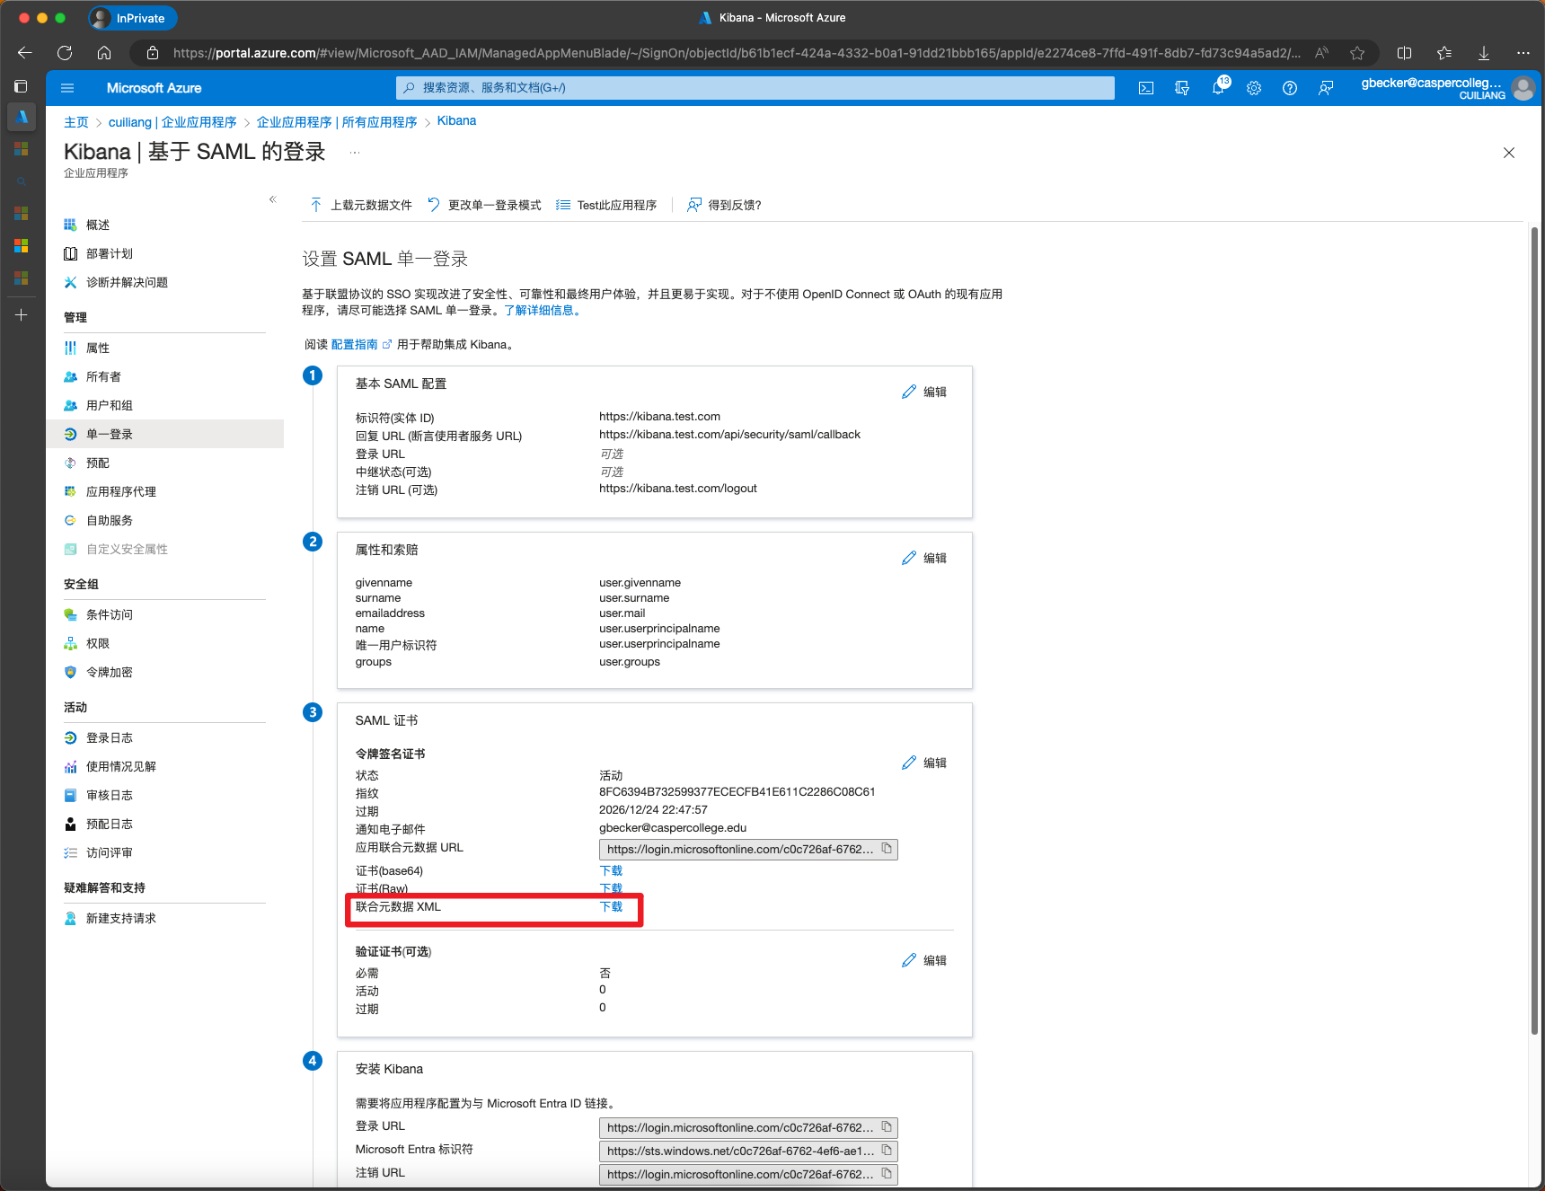Reload the page with browser refresh
1545x1191 pixels.
65,53
